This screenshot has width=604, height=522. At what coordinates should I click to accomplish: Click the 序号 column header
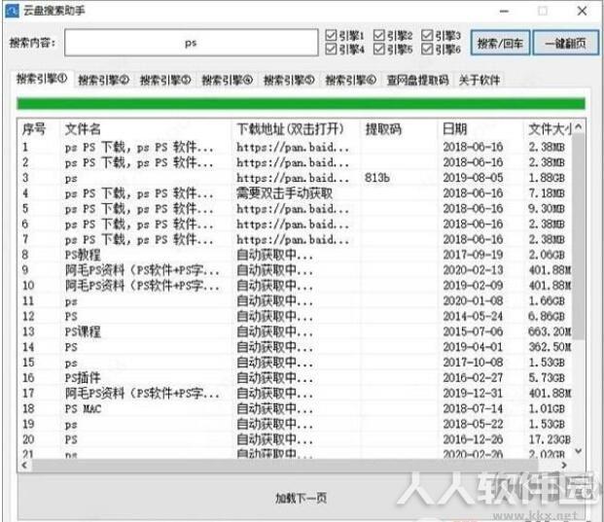point(34,129)
